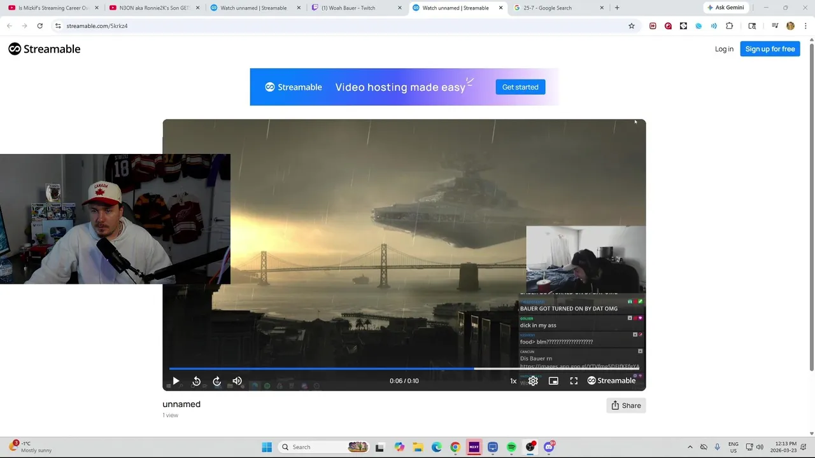This screenshot has width=815, height=458.
Task: Open the Extensions puzzle menu
Action: (x=730, y=26)
